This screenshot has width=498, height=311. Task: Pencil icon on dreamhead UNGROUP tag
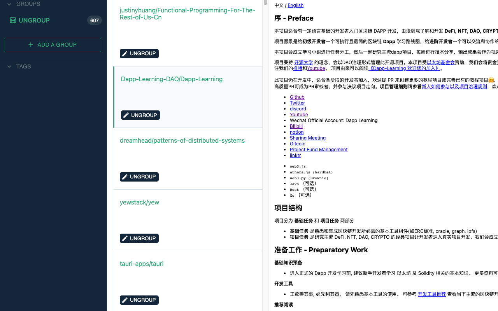[x=124, y=177]
